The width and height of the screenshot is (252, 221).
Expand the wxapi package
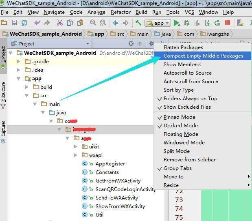point(76,155)
